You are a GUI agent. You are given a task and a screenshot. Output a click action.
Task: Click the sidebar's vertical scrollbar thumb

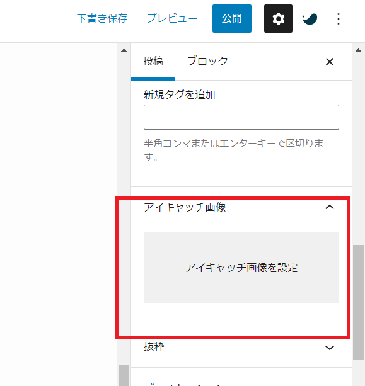358,302
